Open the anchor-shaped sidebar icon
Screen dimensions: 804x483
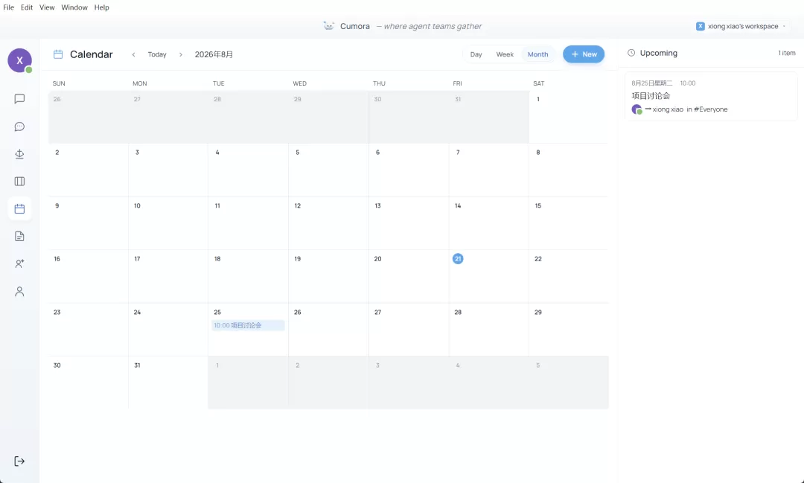(x=19, y=154)
